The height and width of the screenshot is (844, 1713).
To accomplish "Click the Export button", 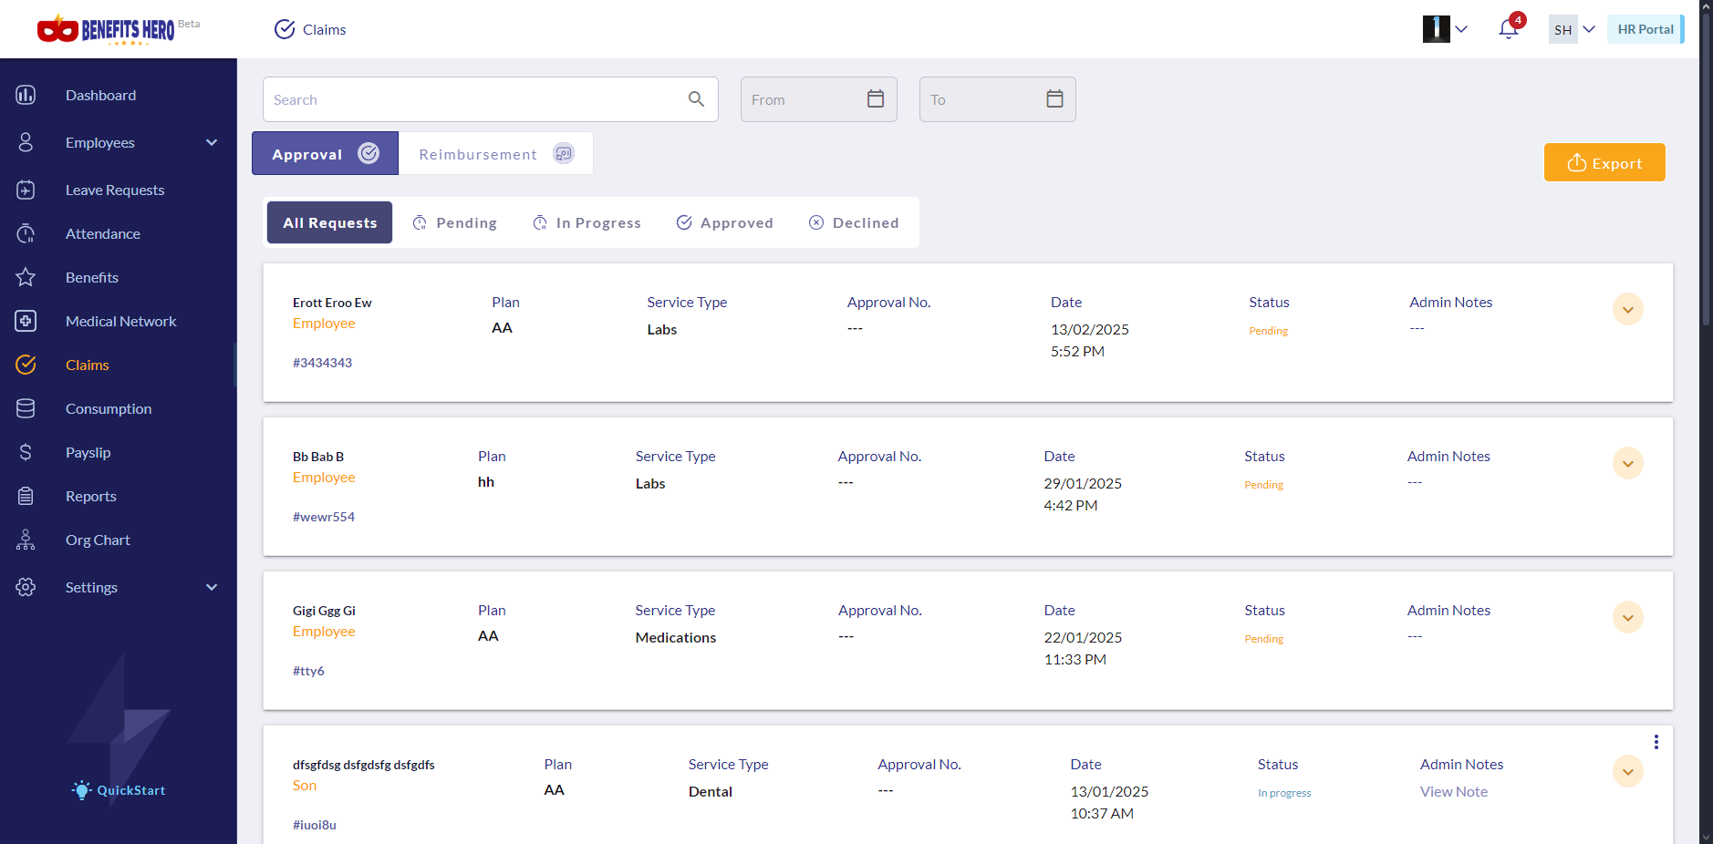I will 1604,163.
